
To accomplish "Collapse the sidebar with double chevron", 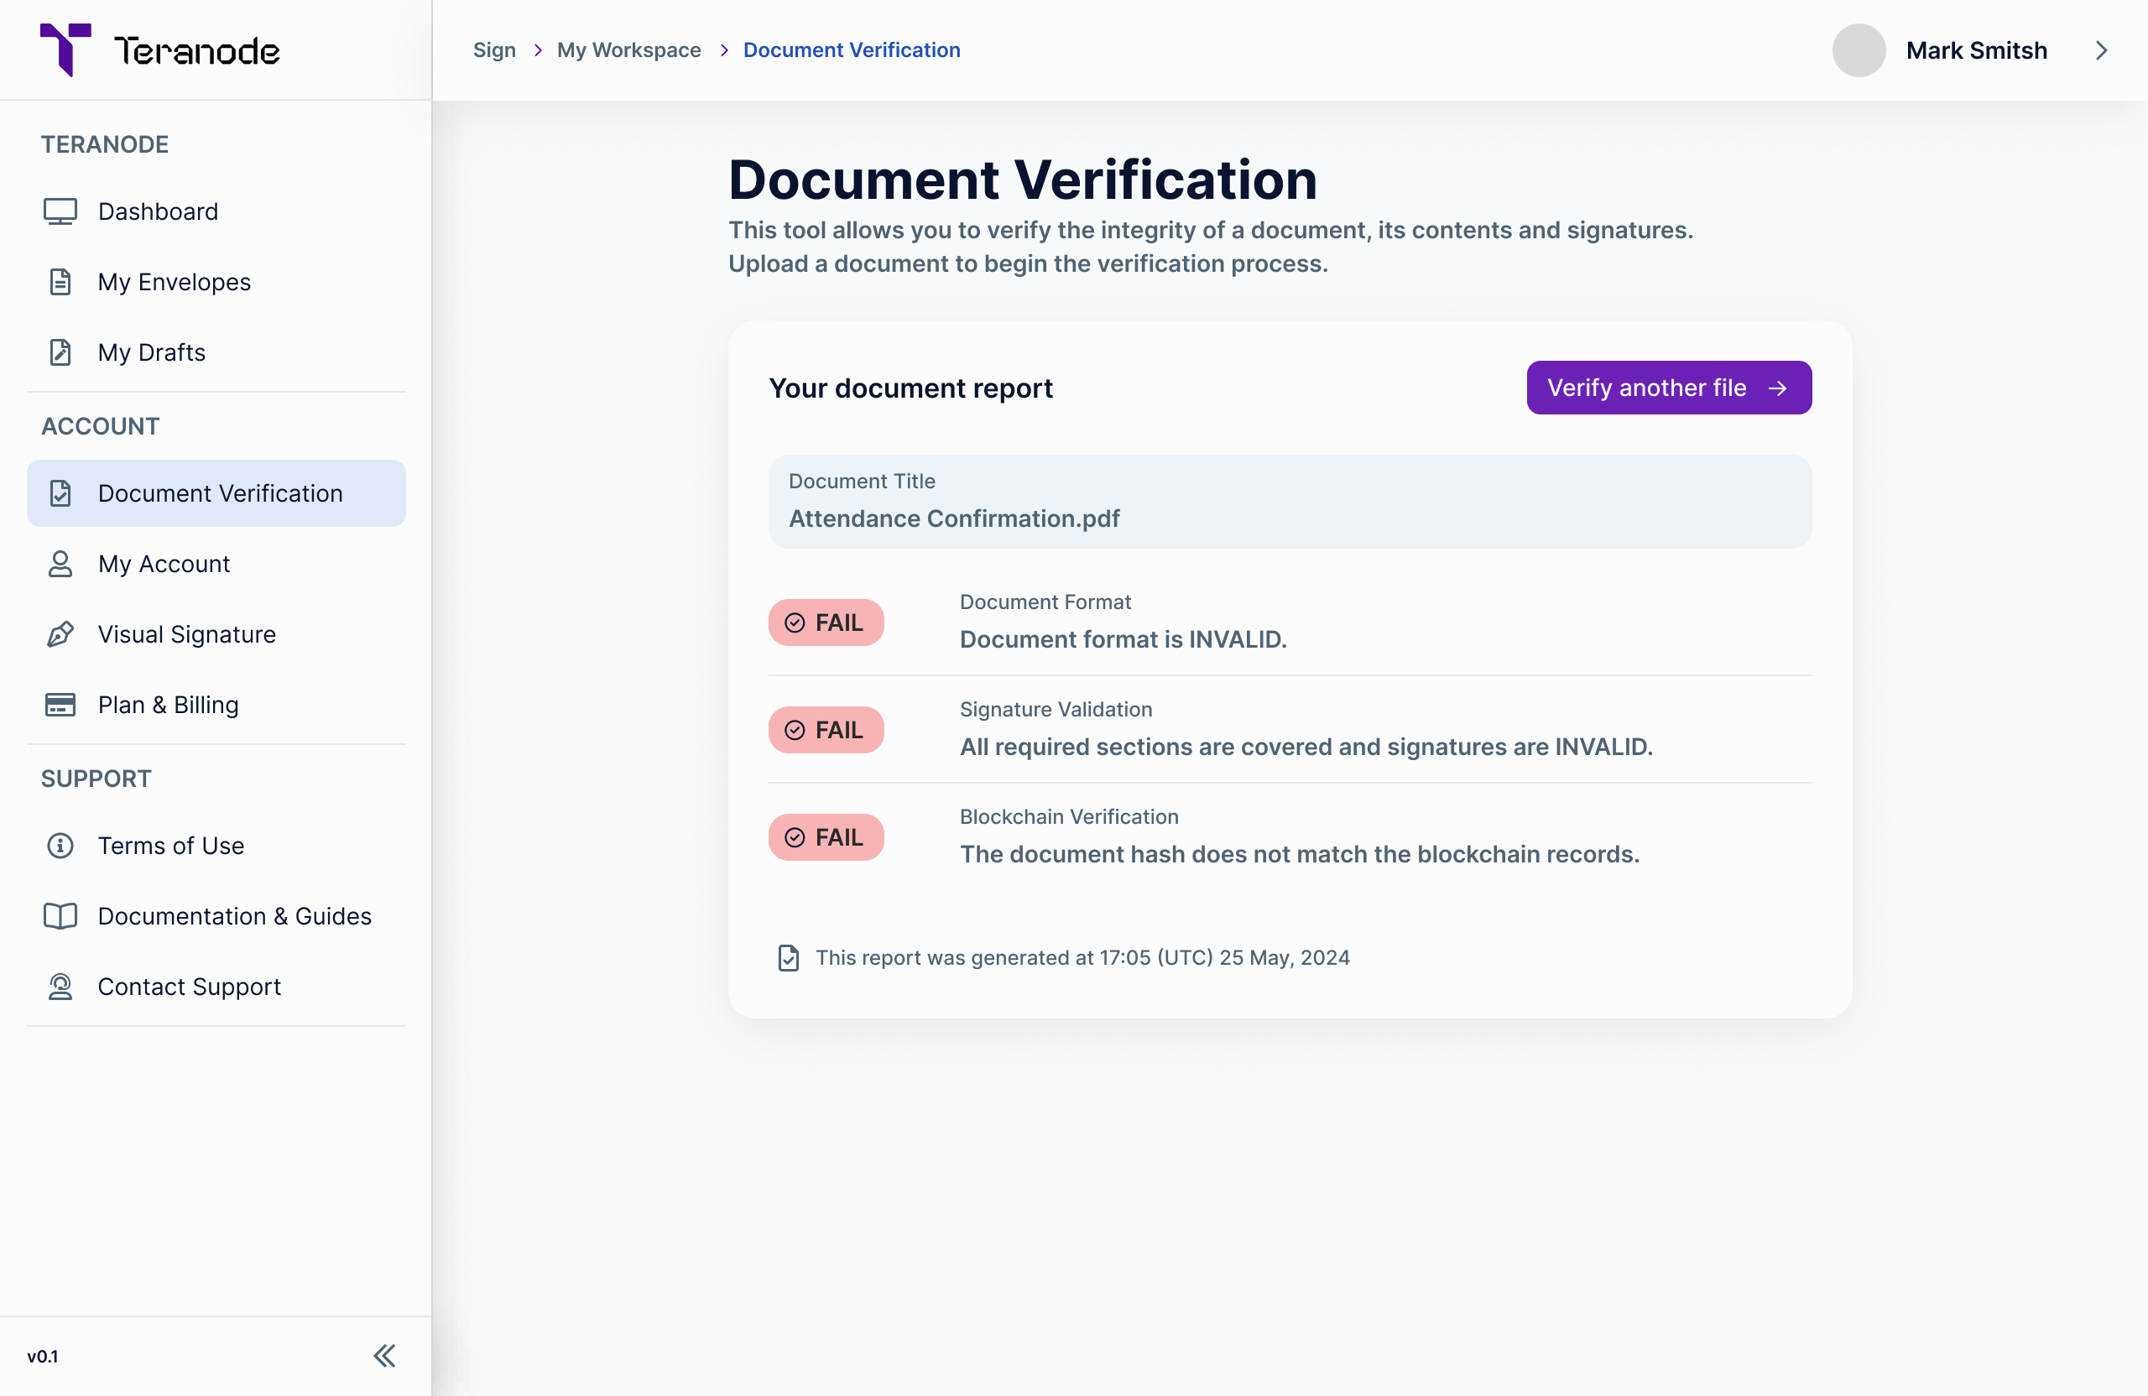I will point(383,1356).
